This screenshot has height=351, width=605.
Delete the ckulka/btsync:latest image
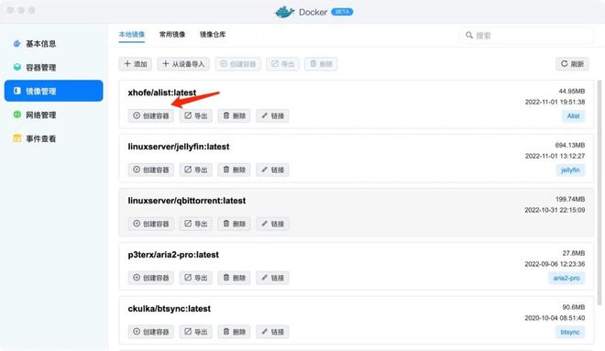pos(234,332)
